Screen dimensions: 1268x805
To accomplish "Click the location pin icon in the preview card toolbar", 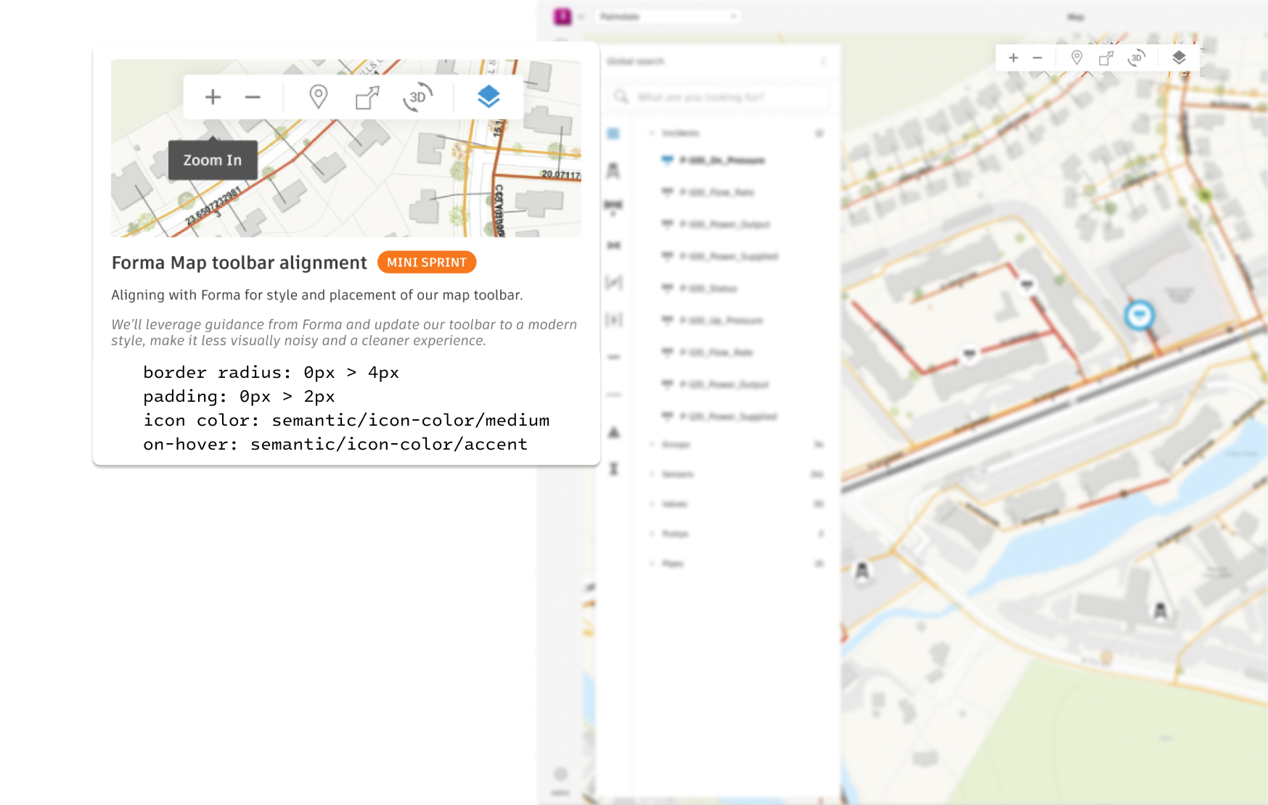I will 318,96.
